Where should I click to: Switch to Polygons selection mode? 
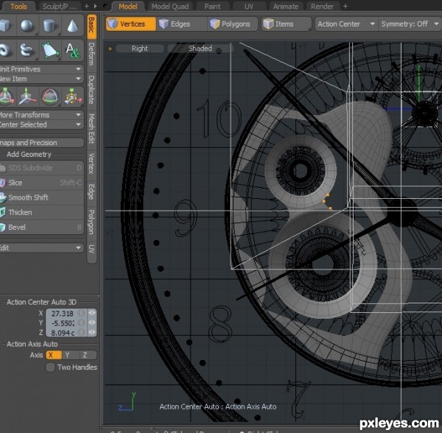tap(233, 24)
